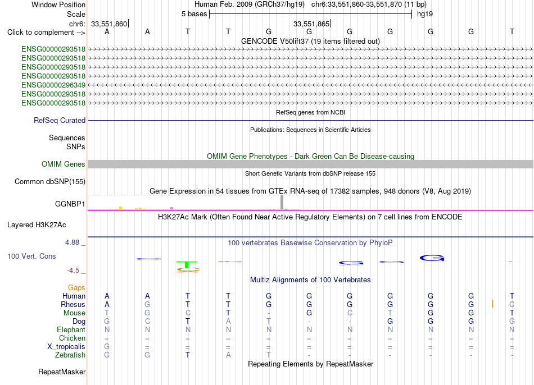Image resolution: width=534 pixels, height=385 pixels.
Task: Open the GENCODE V50lift37 track title
Action: (x=310, y=41)
